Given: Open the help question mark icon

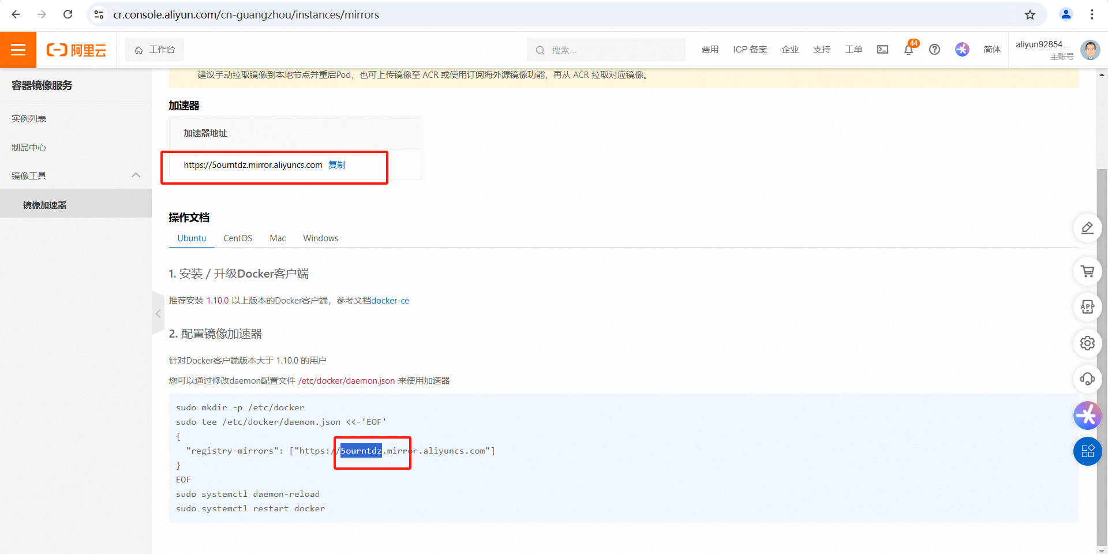Looking at the screenshot, I should pos(934,50).
